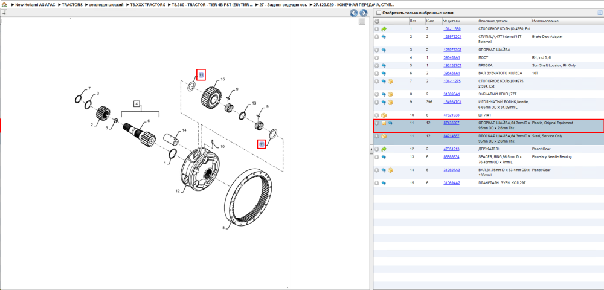This screenshot has width=604, height=290.
Task: Click callout 12 on the planet carrier
Action: tap(178, 192)
